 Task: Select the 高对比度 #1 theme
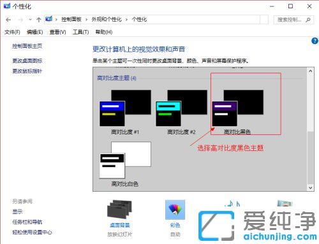click(125, 112)
